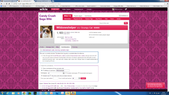The width and height of the screenshot is (169, 95).
Task: Open the Wildoneshelper account dropdown in the wikia header
Action: coord(118,9)
